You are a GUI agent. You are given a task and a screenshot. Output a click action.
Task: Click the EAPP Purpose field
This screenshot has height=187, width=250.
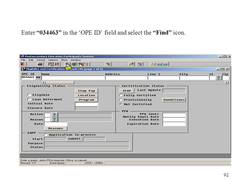tap(87, 143)
